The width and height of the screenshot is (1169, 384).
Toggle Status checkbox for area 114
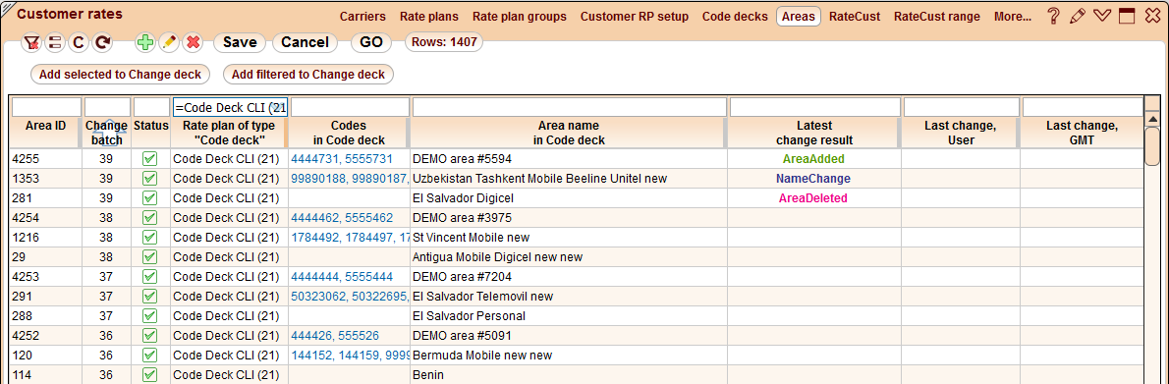coord(149,375)
